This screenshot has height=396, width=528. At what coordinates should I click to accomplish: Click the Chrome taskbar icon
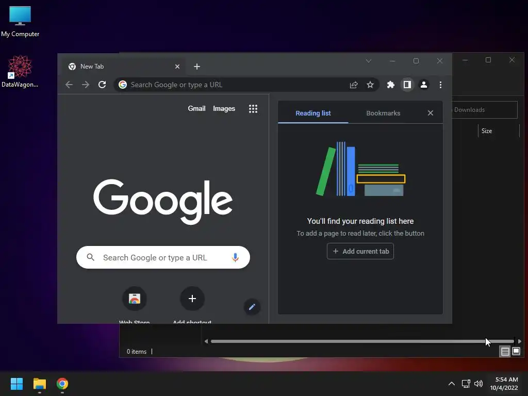(x=62, y=384)
